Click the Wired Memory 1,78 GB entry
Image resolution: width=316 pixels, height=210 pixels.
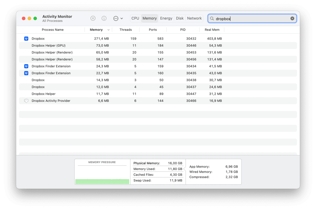point(214,172)
